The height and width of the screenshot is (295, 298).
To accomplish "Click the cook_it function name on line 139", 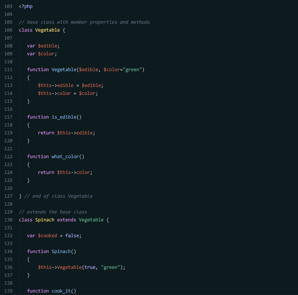I will pos(61,291).
